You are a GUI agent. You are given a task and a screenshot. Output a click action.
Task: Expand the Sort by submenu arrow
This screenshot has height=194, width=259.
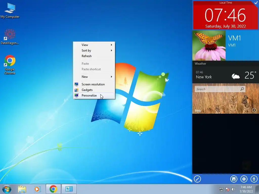[x=112, y=51]
